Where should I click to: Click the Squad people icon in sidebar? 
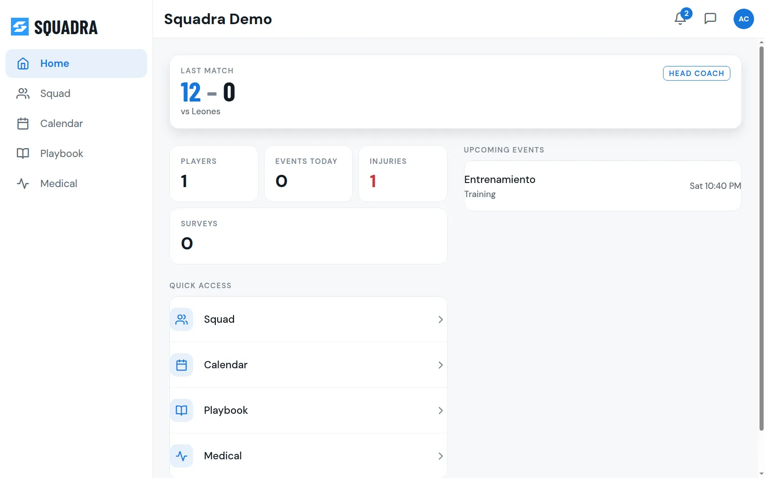(23, 93)
